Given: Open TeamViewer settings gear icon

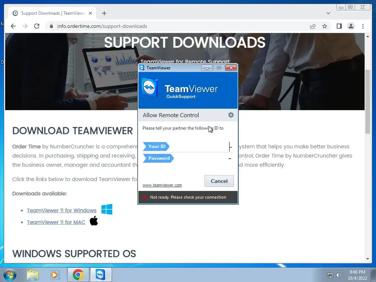Looking at the screenshot, I should coord(231,115).
